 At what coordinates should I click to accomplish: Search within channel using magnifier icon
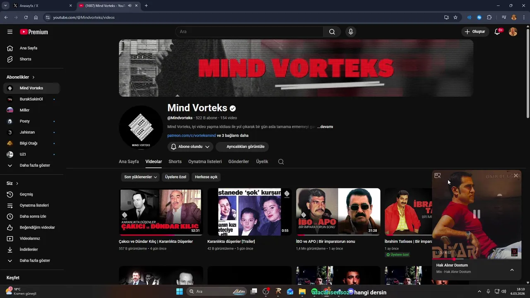pyautogui.click(x=281, y=162)
